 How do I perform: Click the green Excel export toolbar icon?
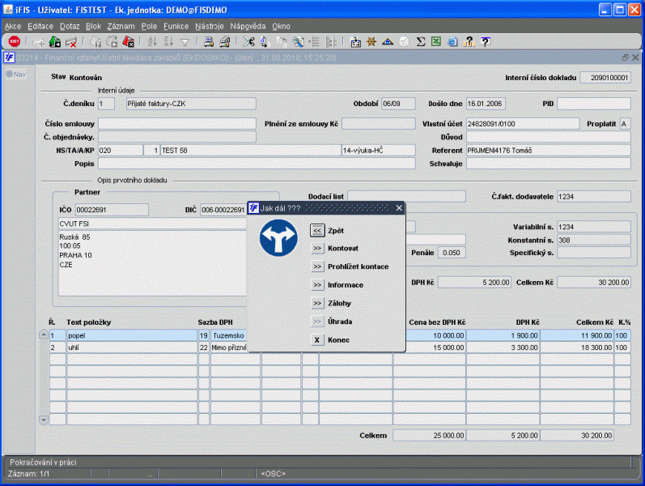point(436,41)
